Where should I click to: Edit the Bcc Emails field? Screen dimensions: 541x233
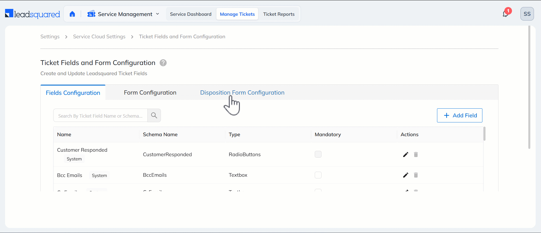[x=405, y=175]
